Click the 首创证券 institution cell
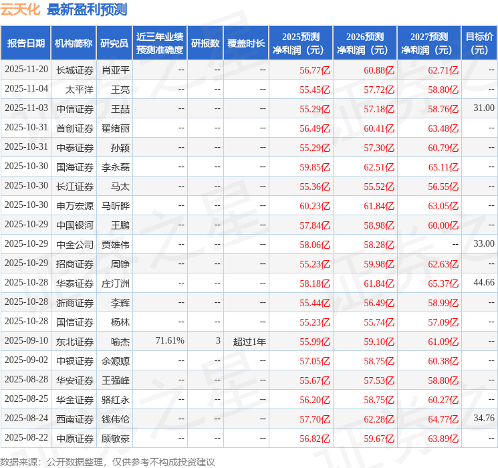This screenshot has width=498, height=468. pos(75,128)
